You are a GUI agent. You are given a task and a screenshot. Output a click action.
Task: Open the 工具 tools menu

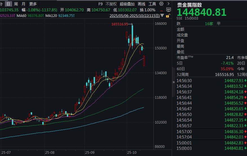coord(152,4)
